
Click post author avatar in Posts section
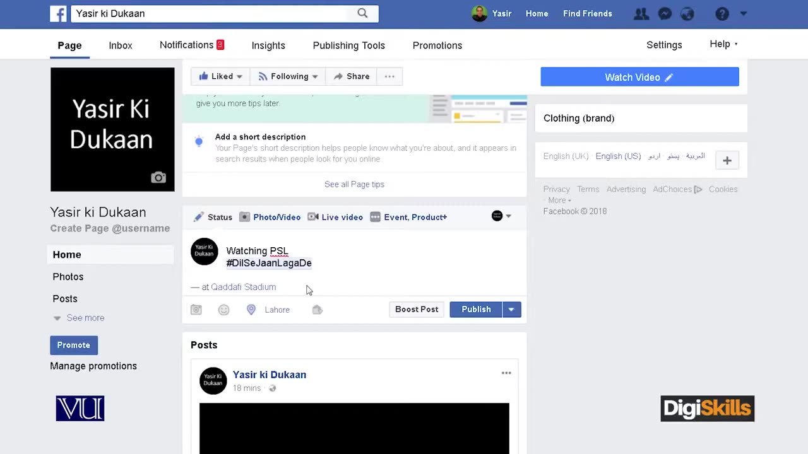coord(213,381)
